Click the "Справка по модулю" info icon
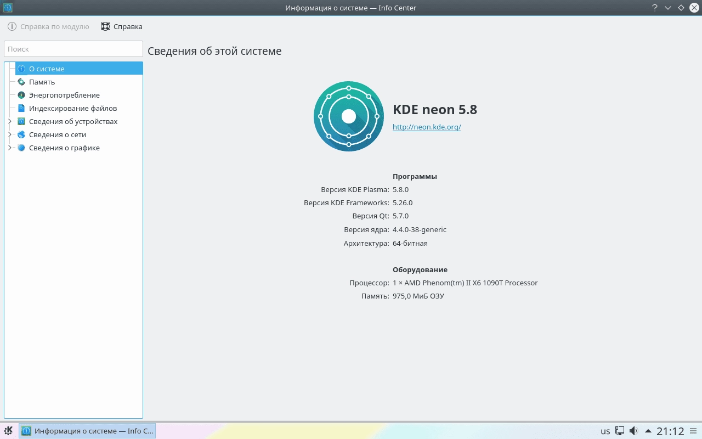The image size is (702, 439). coord(12,26)
